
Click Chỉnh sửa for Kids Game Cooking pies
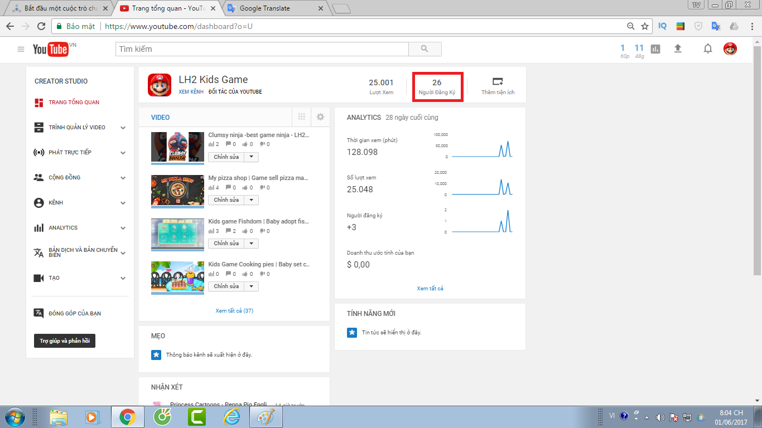click(x=226, y=286)
